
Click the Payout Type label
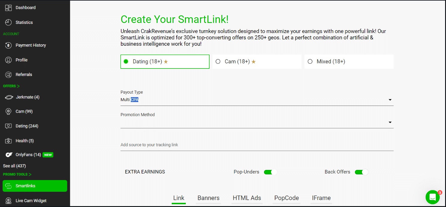[x=132, y=92]
